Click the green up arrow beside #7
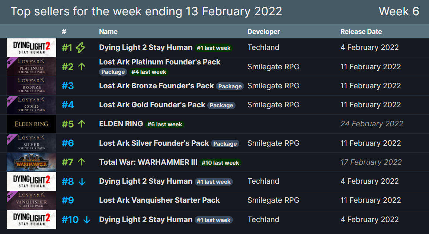This screenshot has height=234, width=429. [82, 162]
